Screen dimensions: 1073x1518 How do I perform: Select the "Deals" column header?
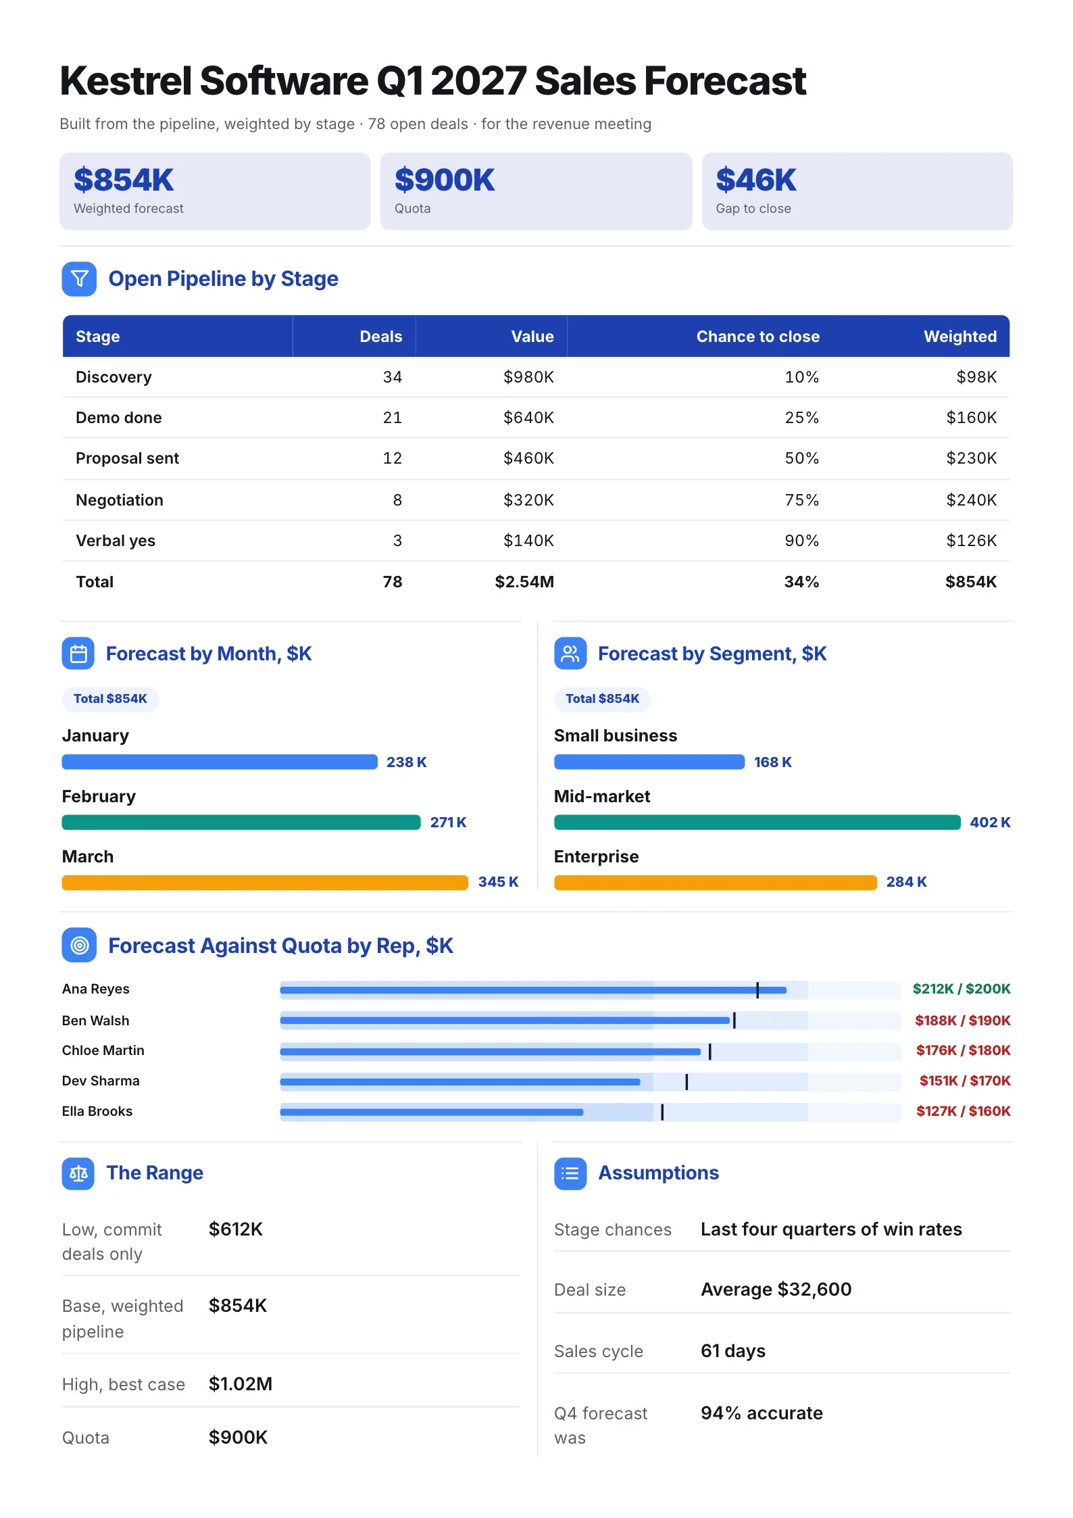pyautogui.click(x=380, y=337)
